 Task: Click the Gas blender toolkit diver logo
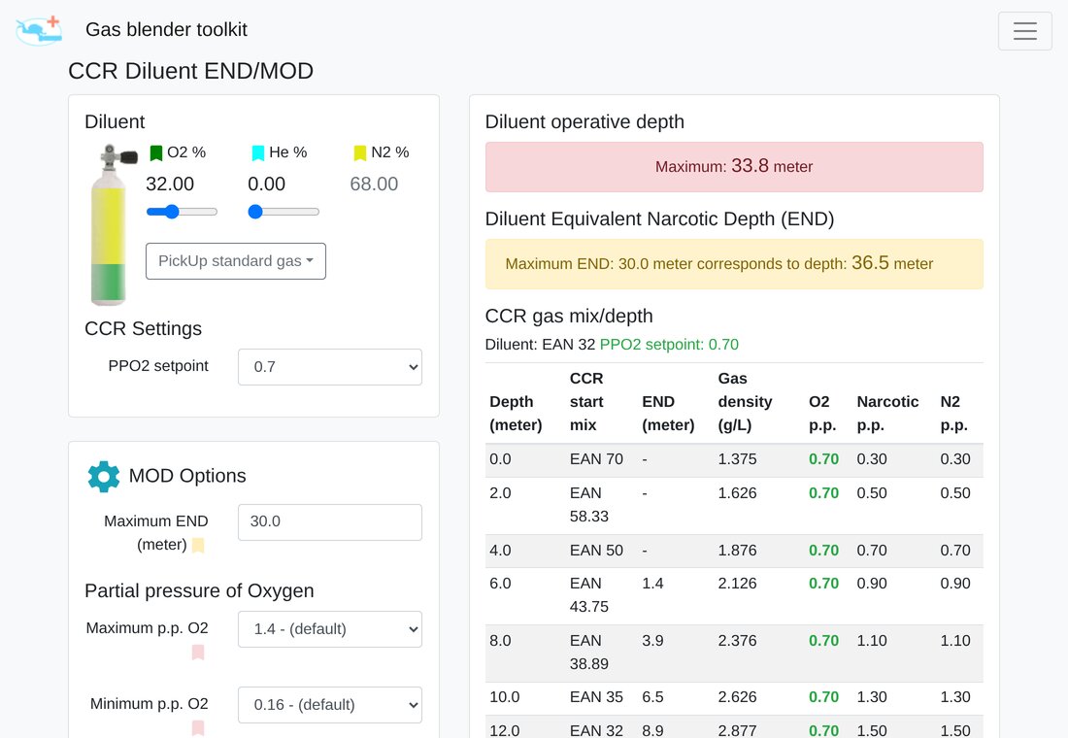point(39,31)
